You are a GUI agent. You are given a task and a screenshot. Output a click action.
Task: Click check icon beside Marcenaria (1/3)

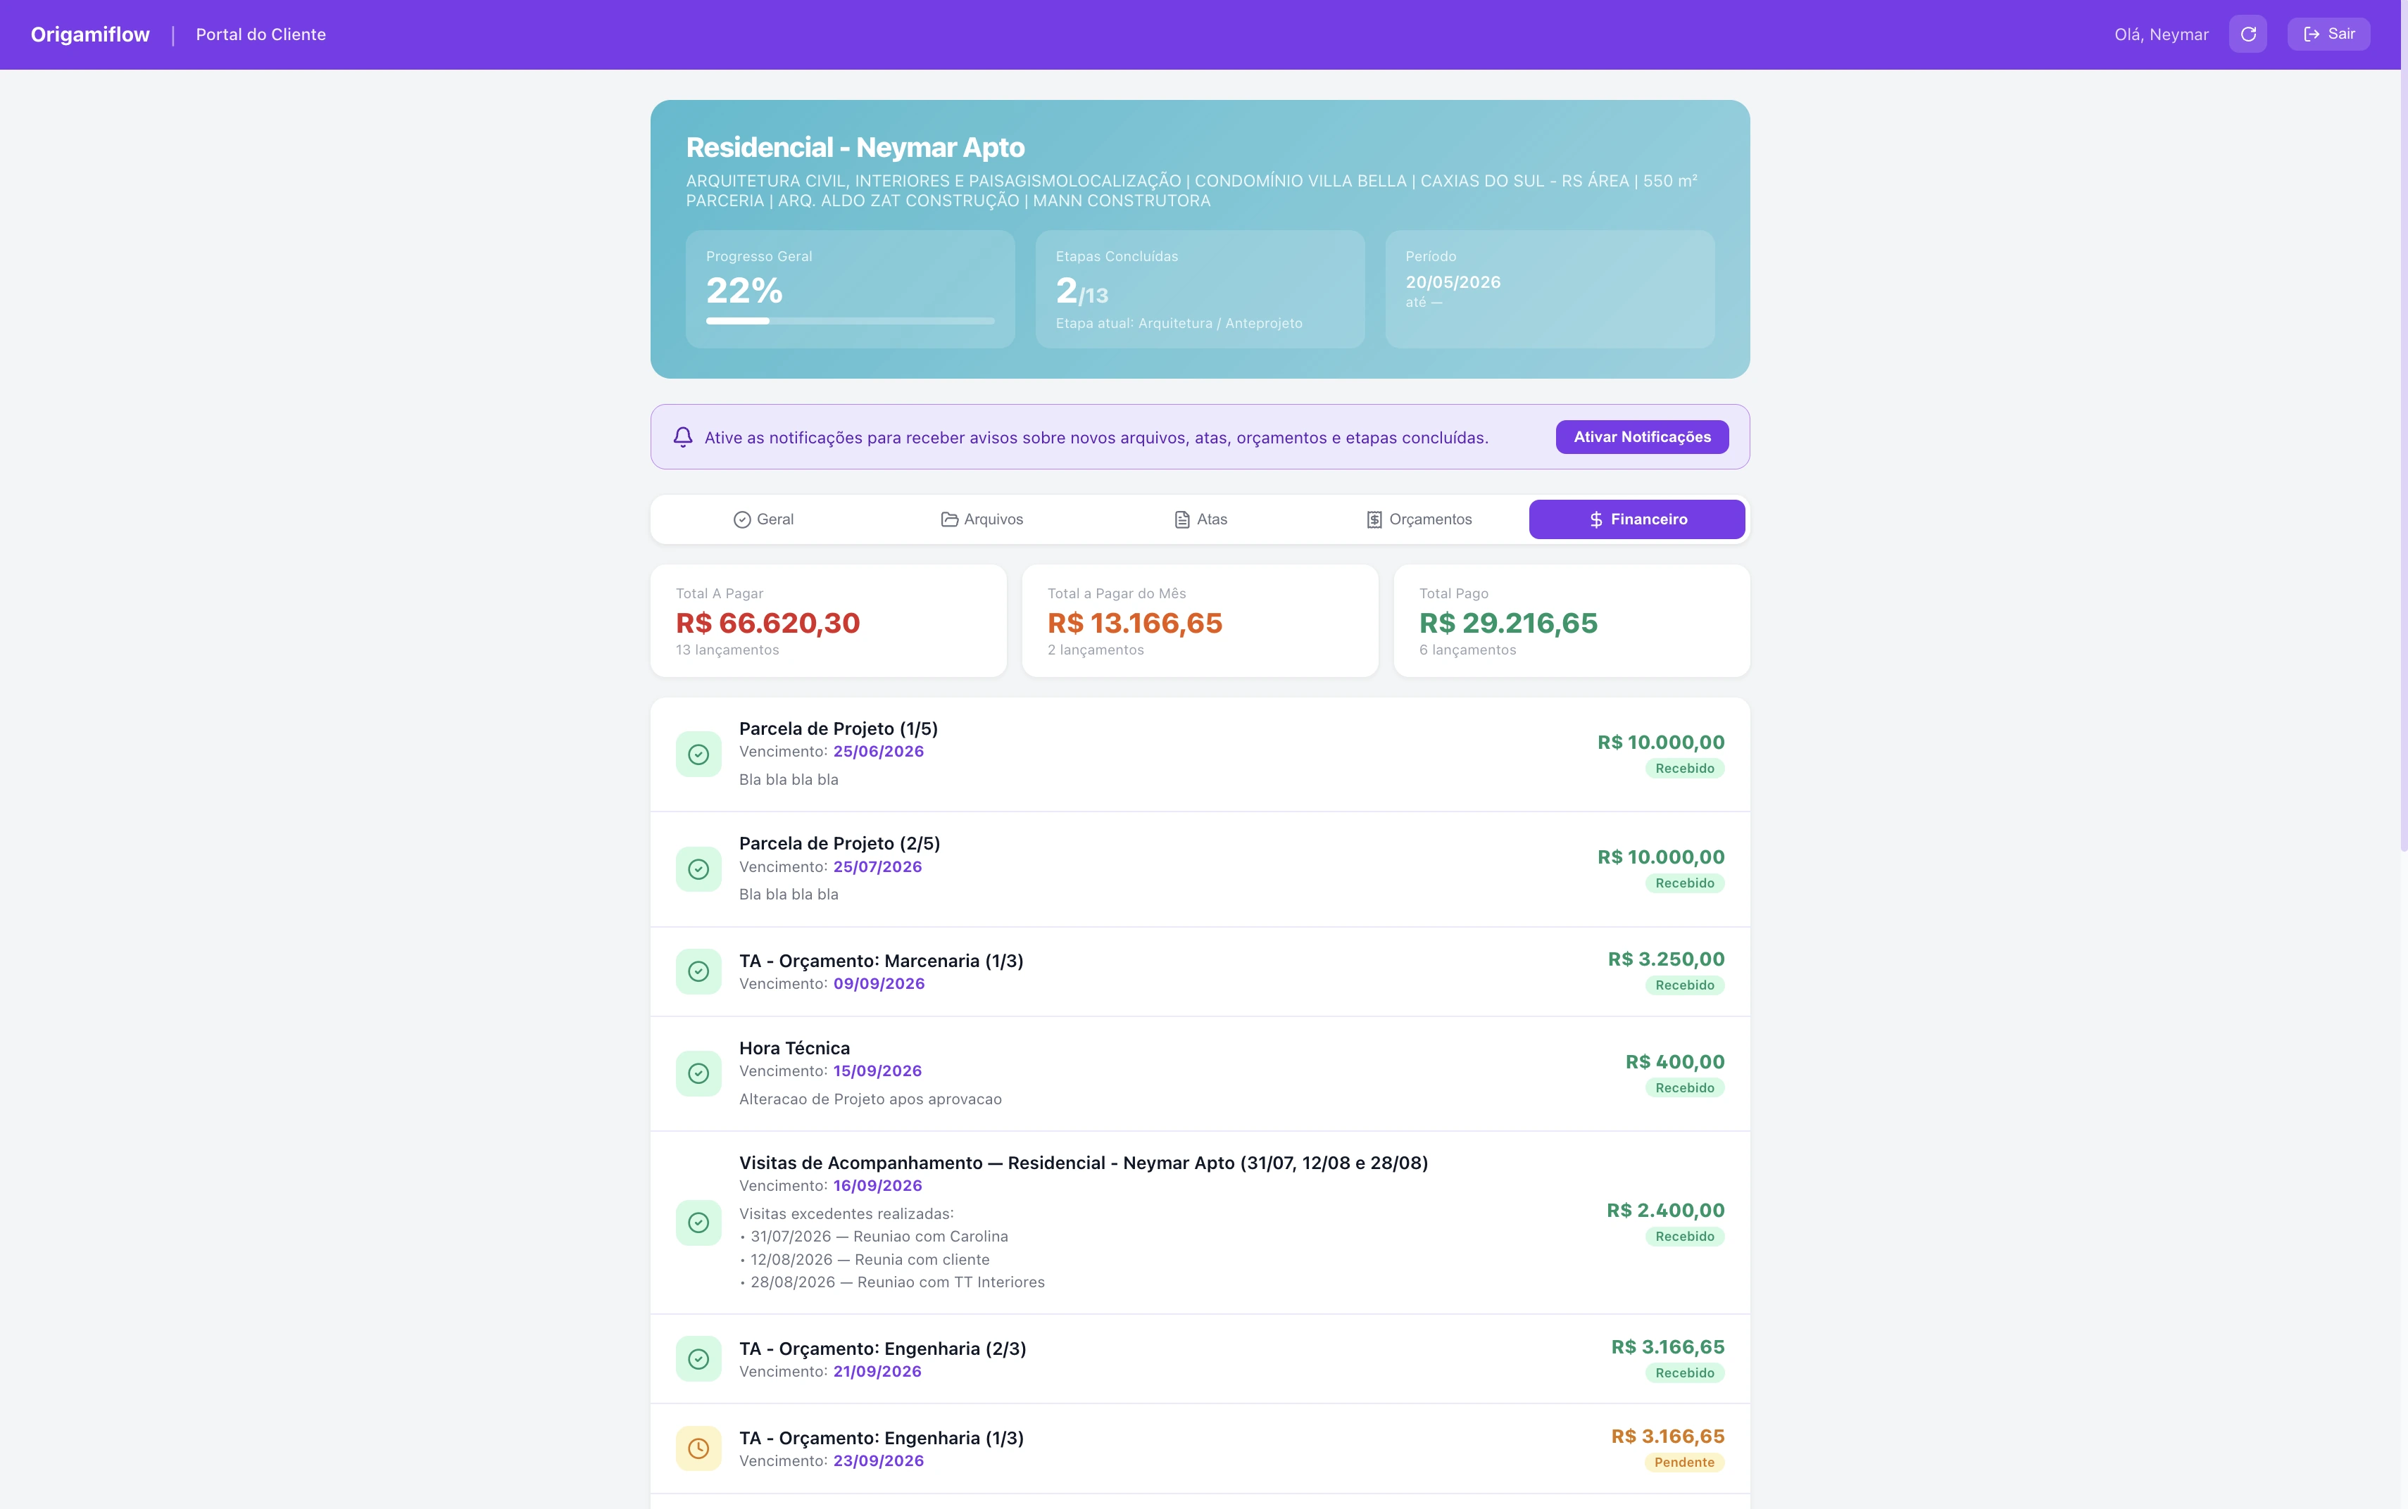click(699, 972)
